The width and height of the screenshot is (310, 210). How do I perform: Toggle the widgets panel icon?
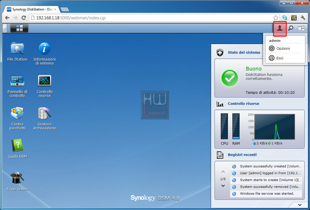pyautogui.click(x=301, y=28)
